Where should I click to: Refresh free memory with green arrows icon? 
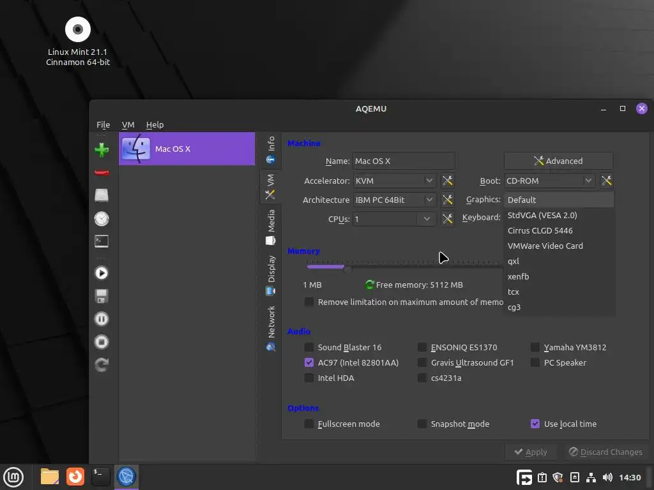click(370, 285)
